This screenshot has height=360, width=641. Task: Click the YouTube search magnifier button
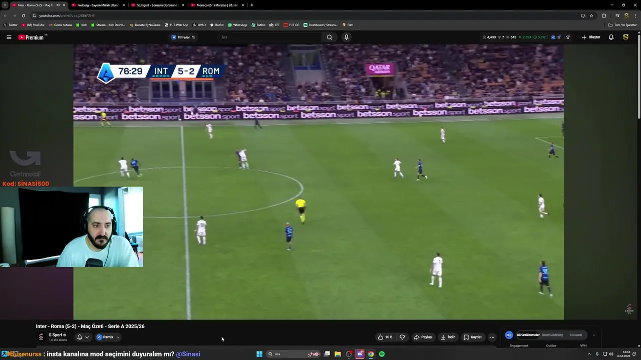pyautogui.click(x=329, y=37)
